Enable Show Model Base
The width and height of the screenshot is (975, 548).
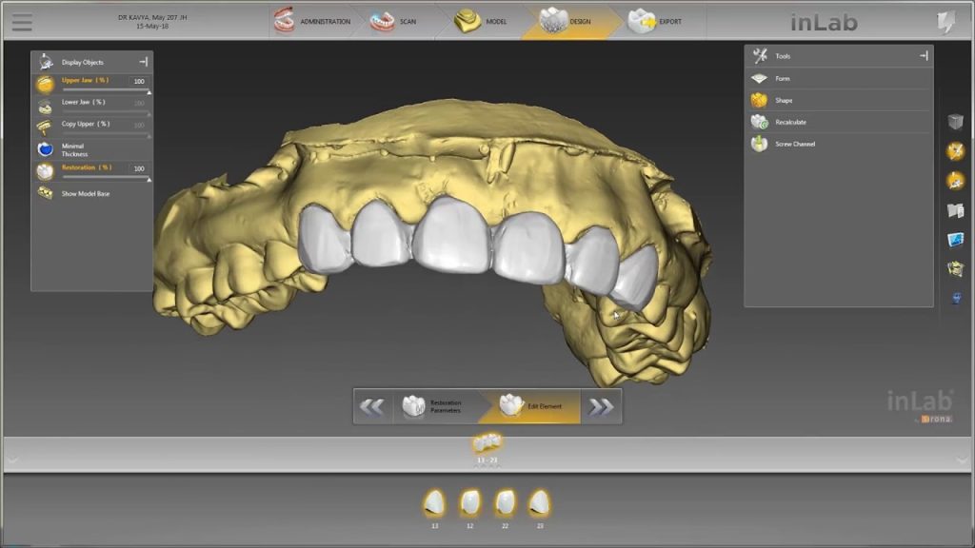click(x=84, y=193)
